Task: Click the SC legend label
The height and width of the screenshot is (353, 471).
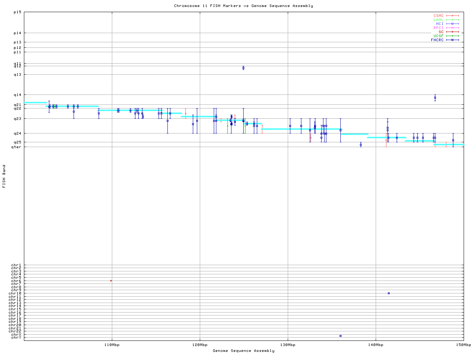Action: (441, 32)
